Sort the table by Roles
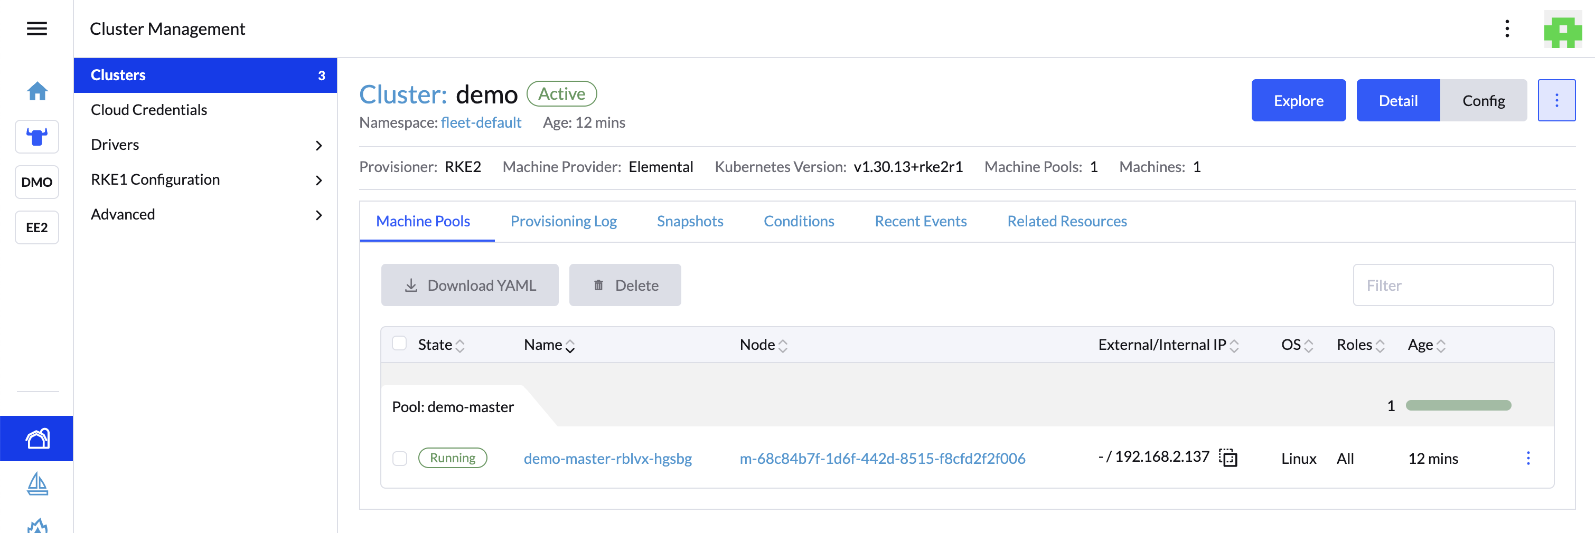 pyautogui.click(x=1361, y=345)
